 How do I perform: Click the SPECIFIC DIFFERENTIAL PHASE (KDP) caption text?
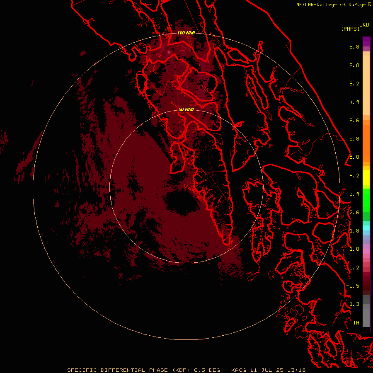point(128,370)
